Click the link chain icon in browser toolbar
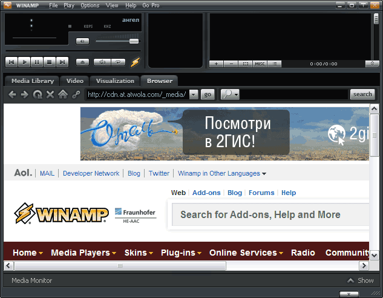 [76, 94]
